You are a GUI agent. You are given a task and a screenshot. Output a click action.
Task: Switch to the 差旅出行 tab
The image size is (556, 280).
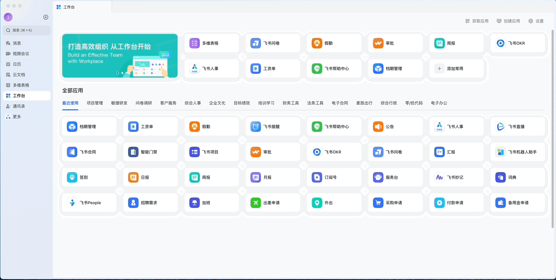(364, 103)
